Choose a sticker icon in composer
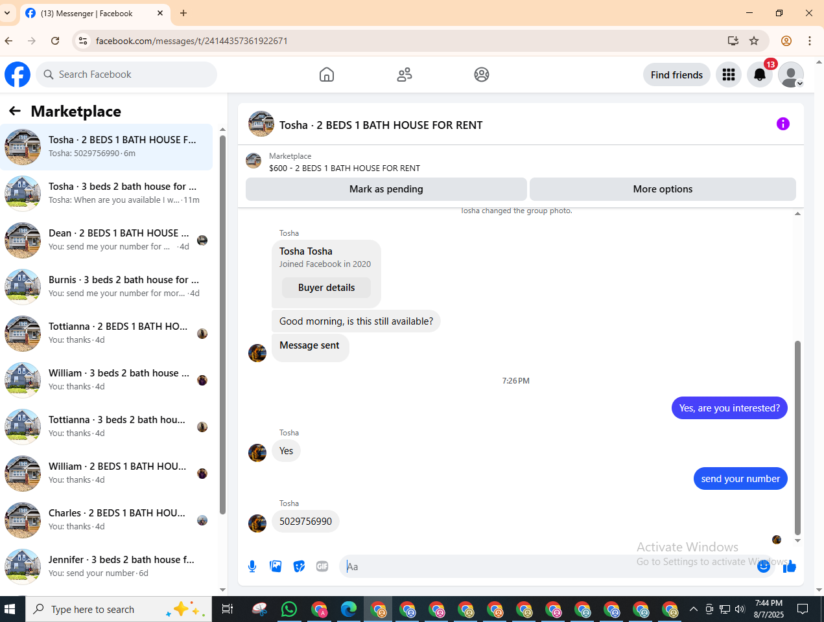824x622 pixels. tap(299, 566)
